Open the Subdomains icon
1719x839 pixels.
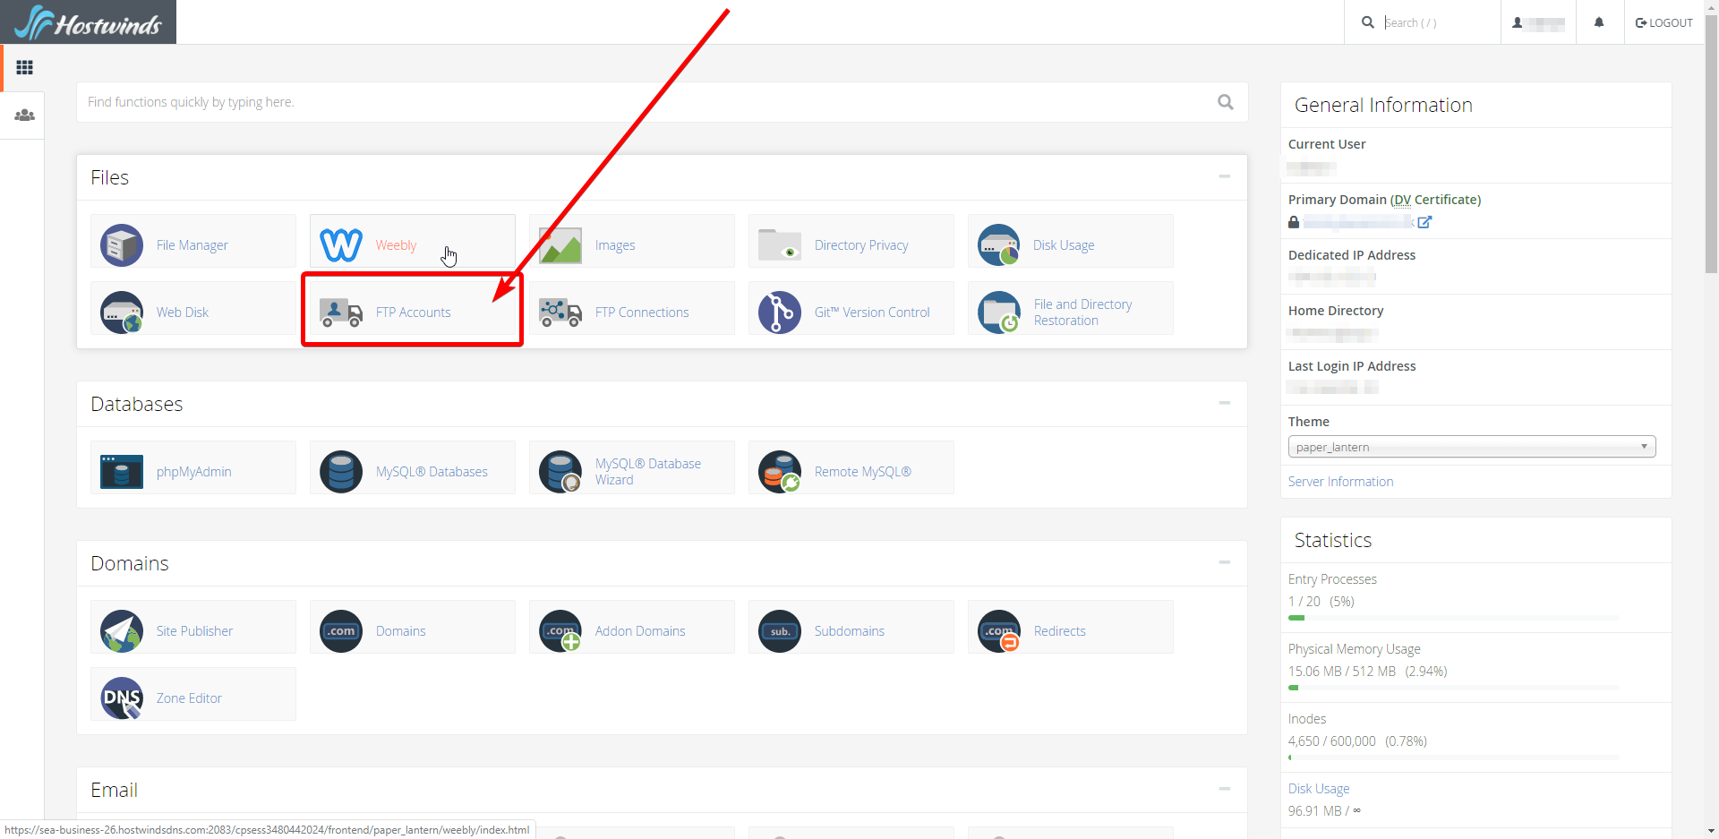coord(780,631)
